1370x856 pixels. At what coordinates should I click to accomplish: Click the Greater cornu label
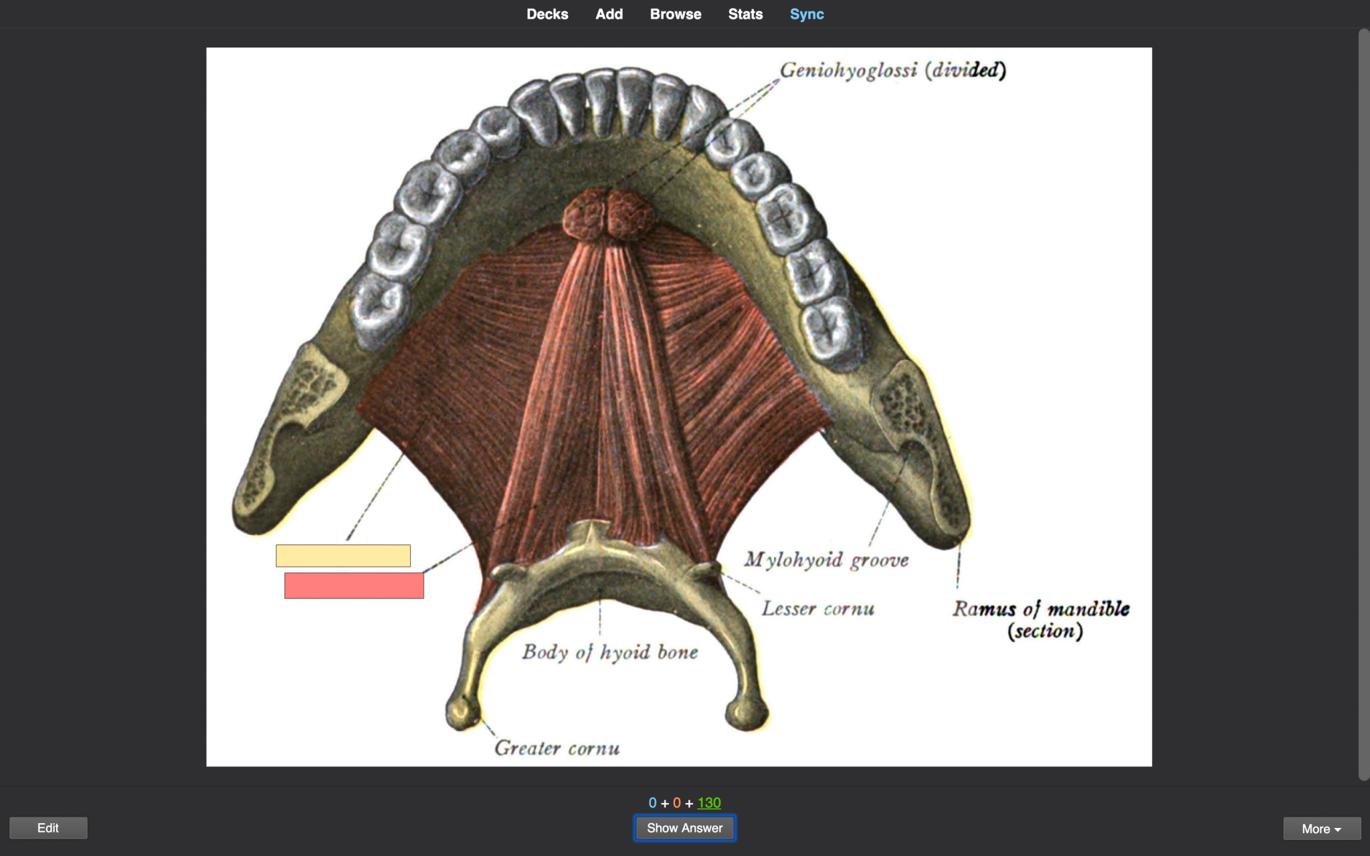(x=557, y=748)
